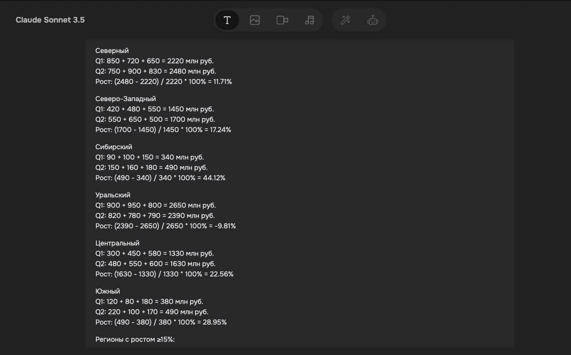Click the Claude Sonnet 3.5 model name
Viewport: 571px width, 355px height.
pos(50,20)
